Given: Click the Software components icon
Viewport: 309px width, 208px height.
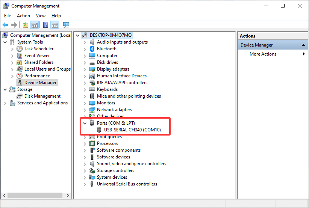Looking at the screenshot, I should point(92,150).
